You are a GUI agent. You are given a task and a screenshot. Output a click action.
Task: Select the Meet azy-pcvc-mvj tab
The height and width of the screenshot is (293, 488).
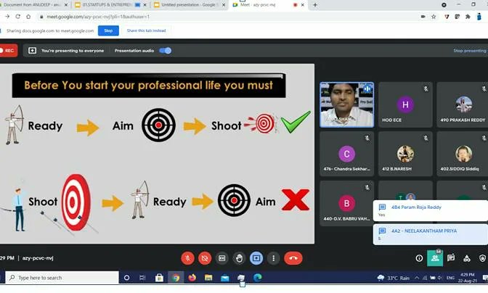[268, 5]
